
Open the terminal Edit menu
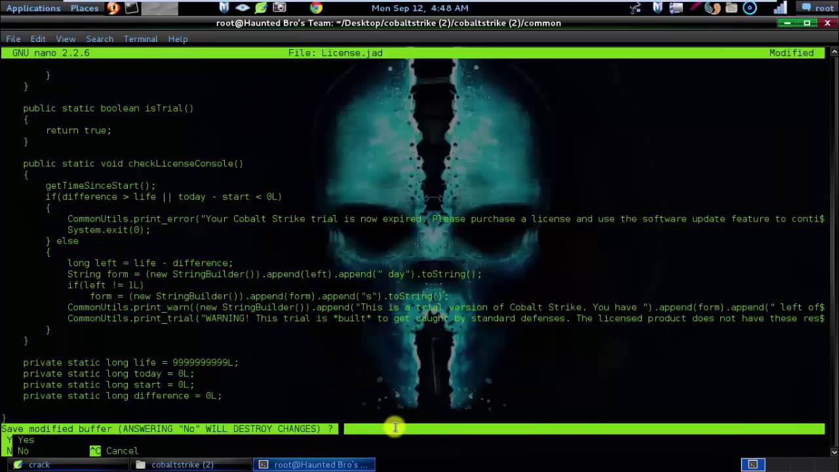coord(38,39)
